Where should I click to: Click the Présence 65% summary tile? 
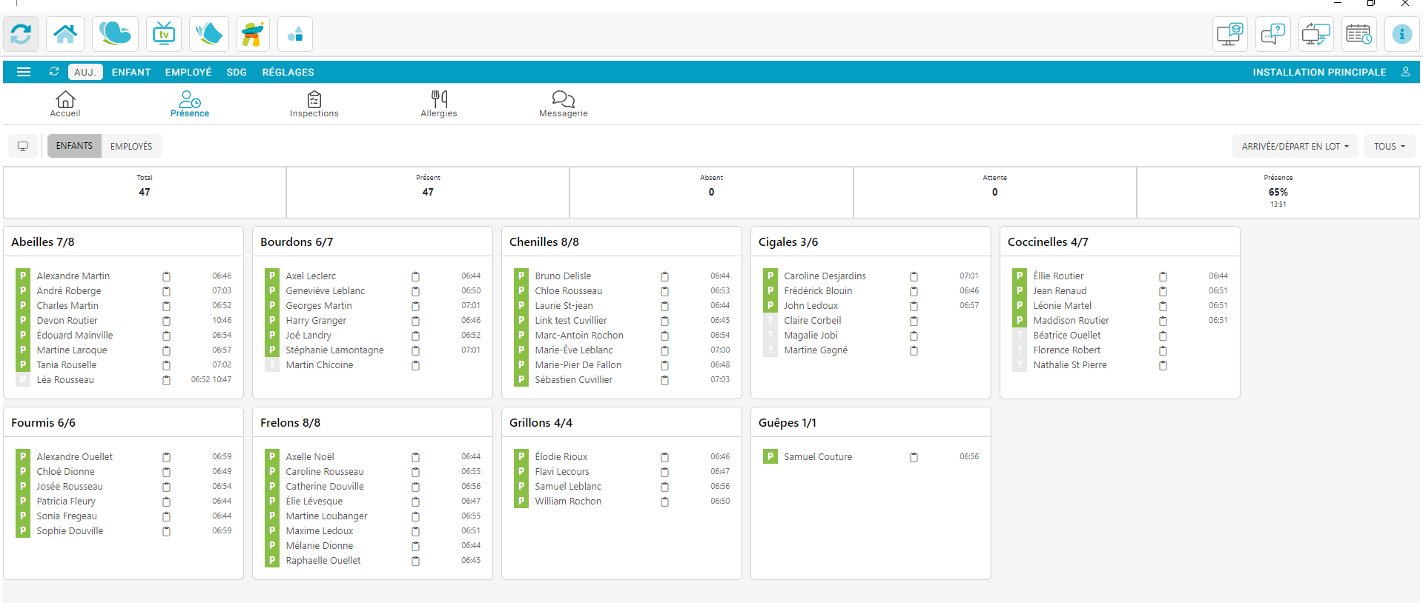1278,192
